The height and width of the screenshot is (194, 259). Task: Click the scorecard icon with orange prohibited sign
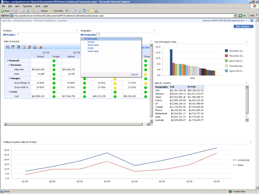tap(40, 47)
